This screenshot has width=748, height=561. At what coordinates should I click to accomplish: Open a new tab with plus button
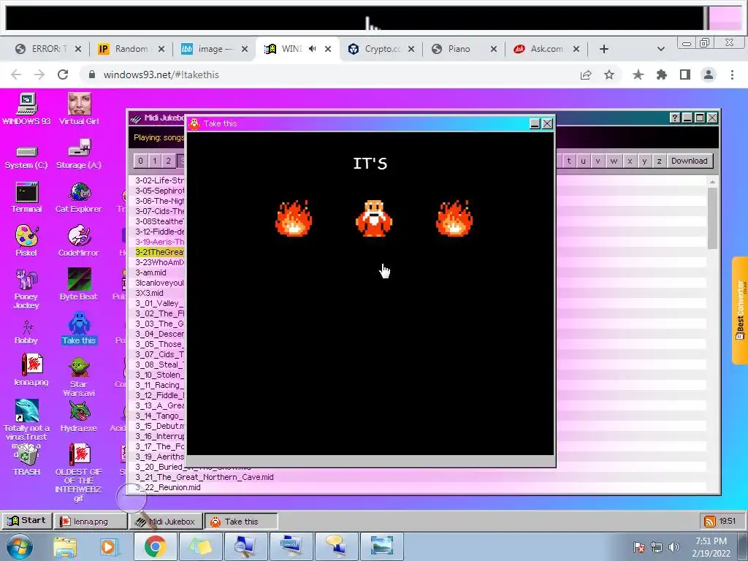tap(603, 49)
